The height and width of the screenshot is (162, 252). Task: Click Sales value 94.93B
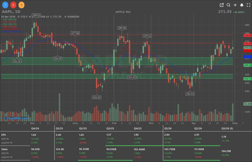click(35, 149)
